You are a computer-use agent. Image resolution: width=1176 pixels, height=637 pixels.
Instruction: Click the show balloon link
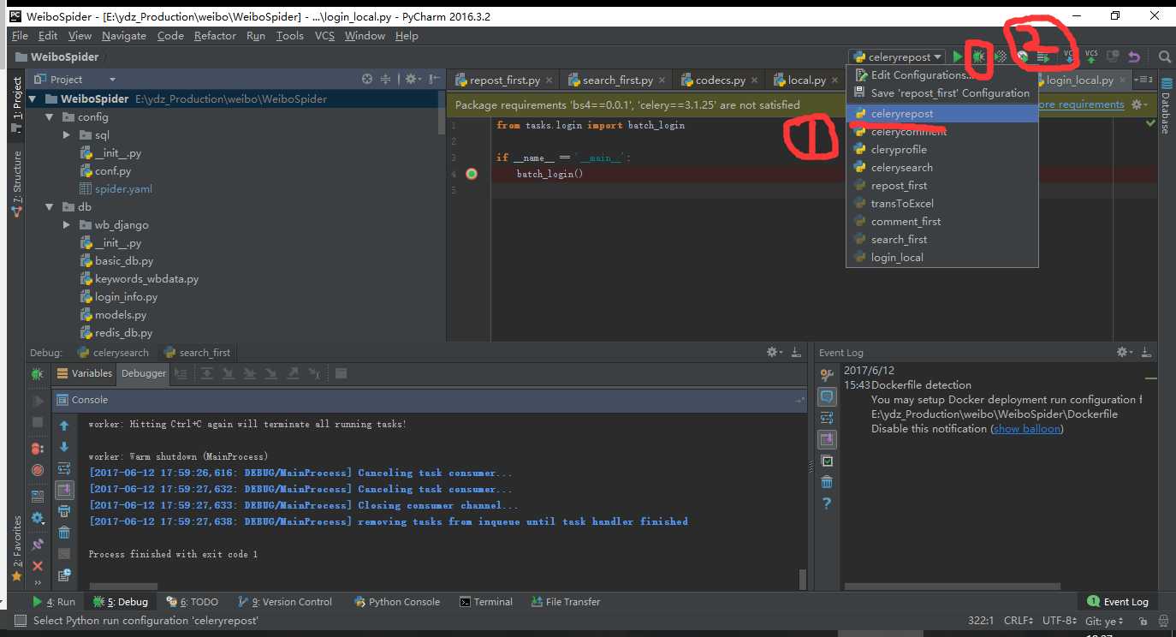(1027, 429)
